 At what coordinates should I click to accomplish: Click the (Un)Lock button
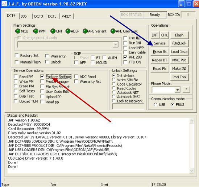[x=179, y=43]
